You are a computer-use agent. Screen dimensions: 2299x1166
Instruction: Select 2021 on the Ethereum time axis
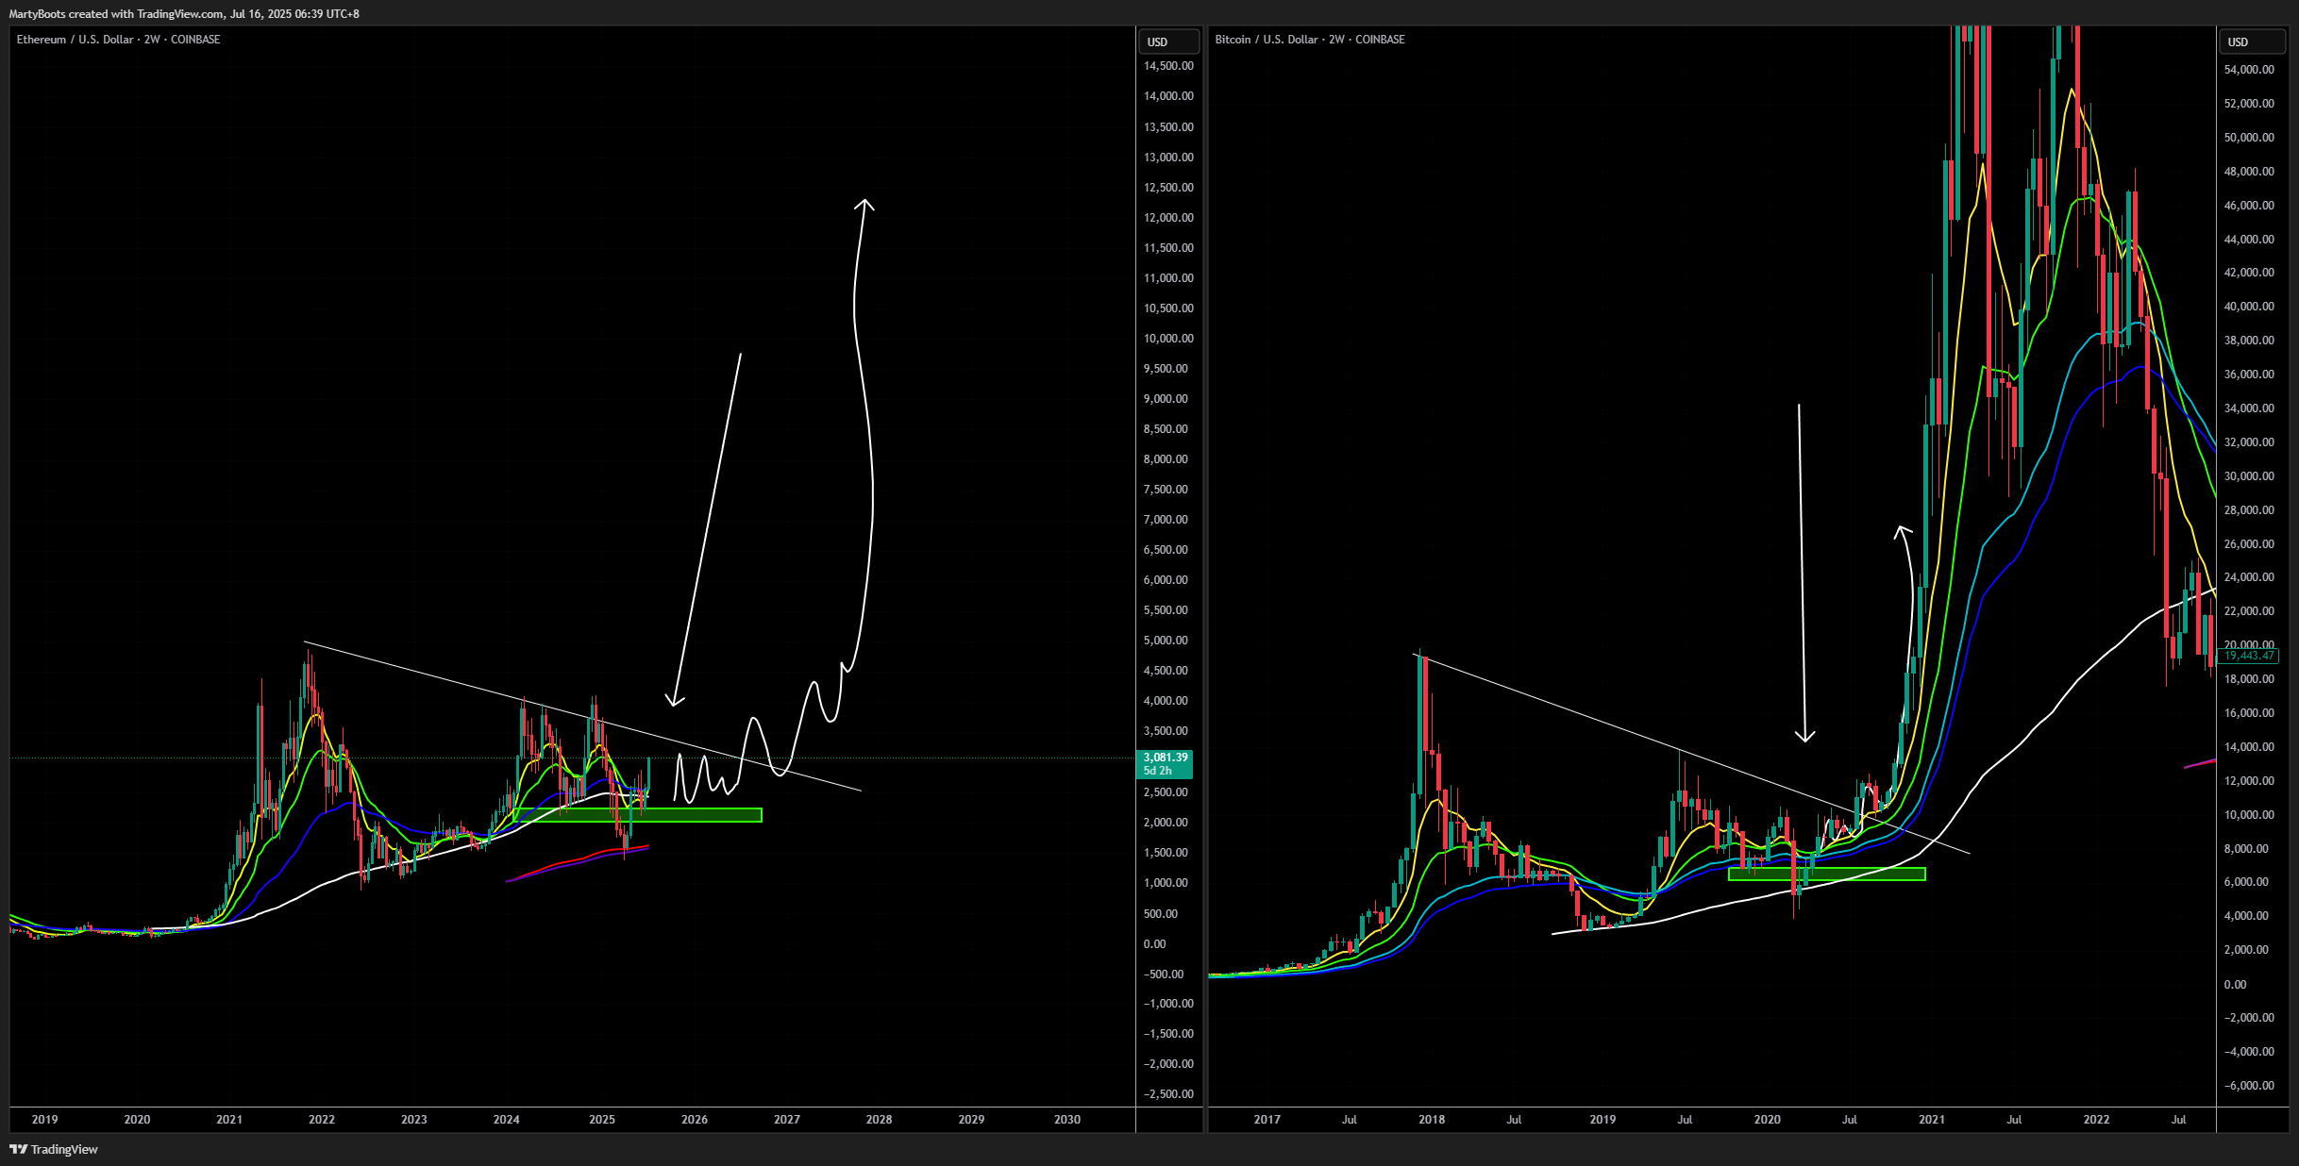coord(229,1120)
